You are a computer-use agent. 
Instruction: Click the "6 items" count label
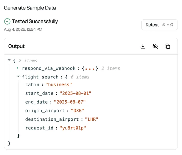click(x=80, y=77)
